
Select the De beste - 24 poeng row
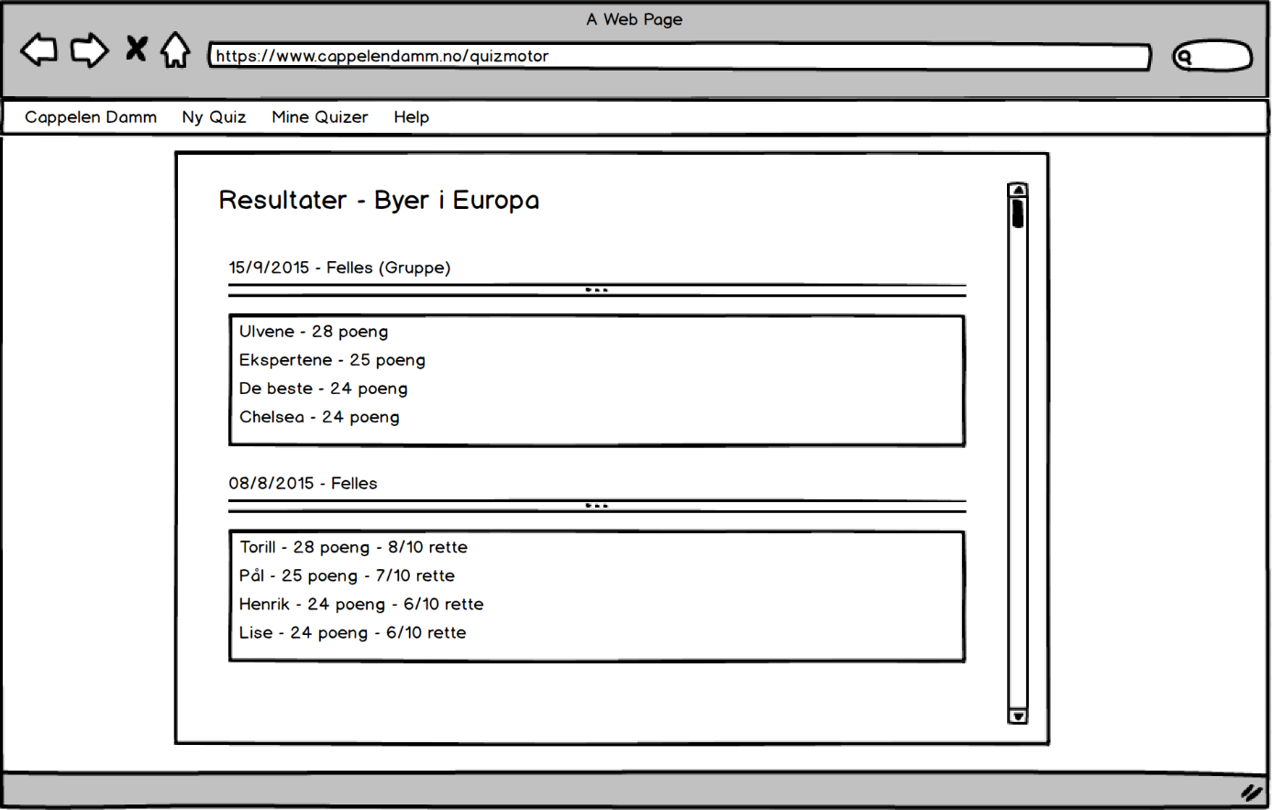597,389
